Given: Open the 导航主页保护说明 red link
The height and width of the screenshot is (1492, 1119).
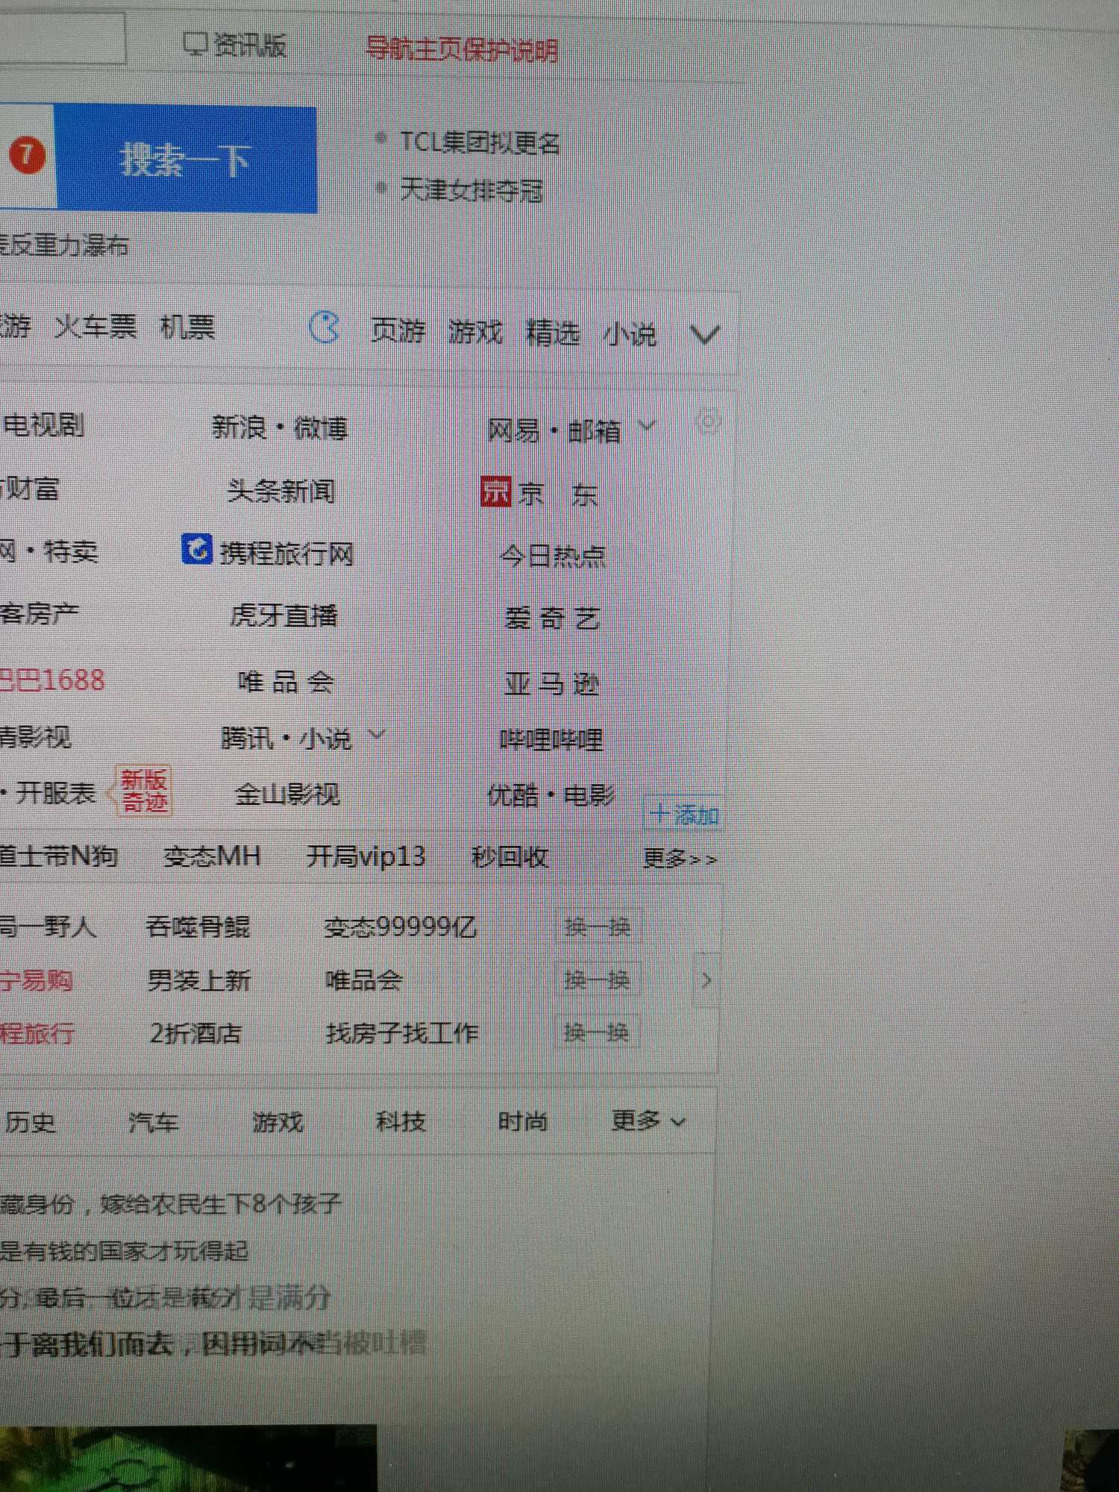Looking at the screenshot, I should (x=461, y=50).
